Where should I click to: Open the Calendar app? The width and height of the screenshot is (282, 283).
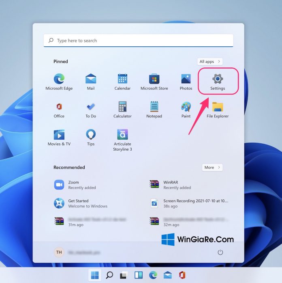pos(122,79)
